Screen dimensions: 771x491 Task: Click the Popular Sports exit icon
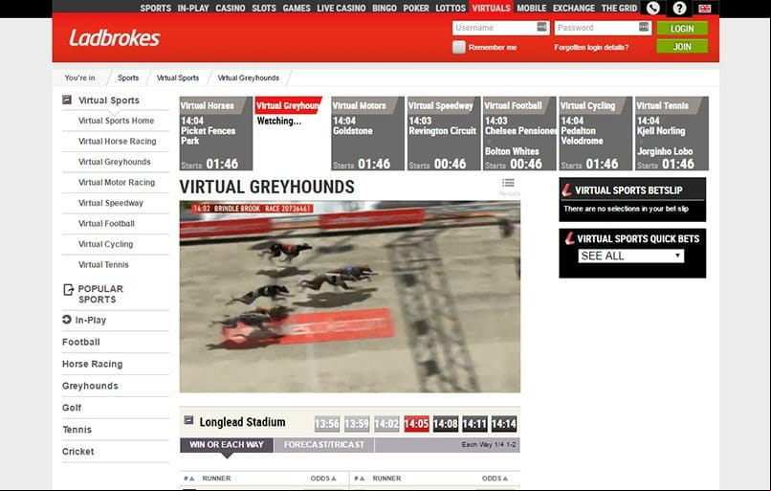68,289
